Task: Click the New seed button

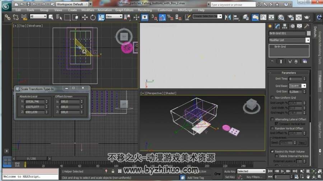Action: [x=302, y=143]
